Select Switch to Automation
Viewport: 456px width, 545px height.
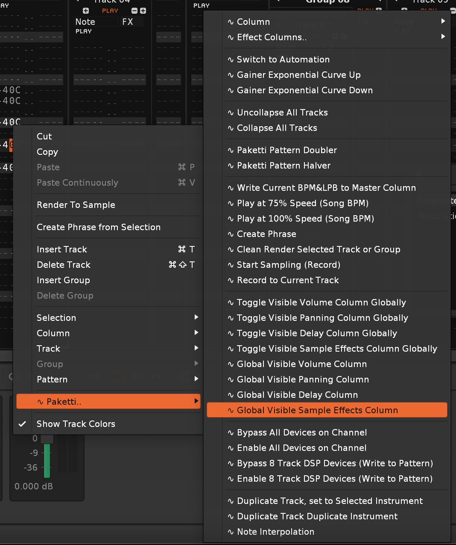[x=283, y=59]
